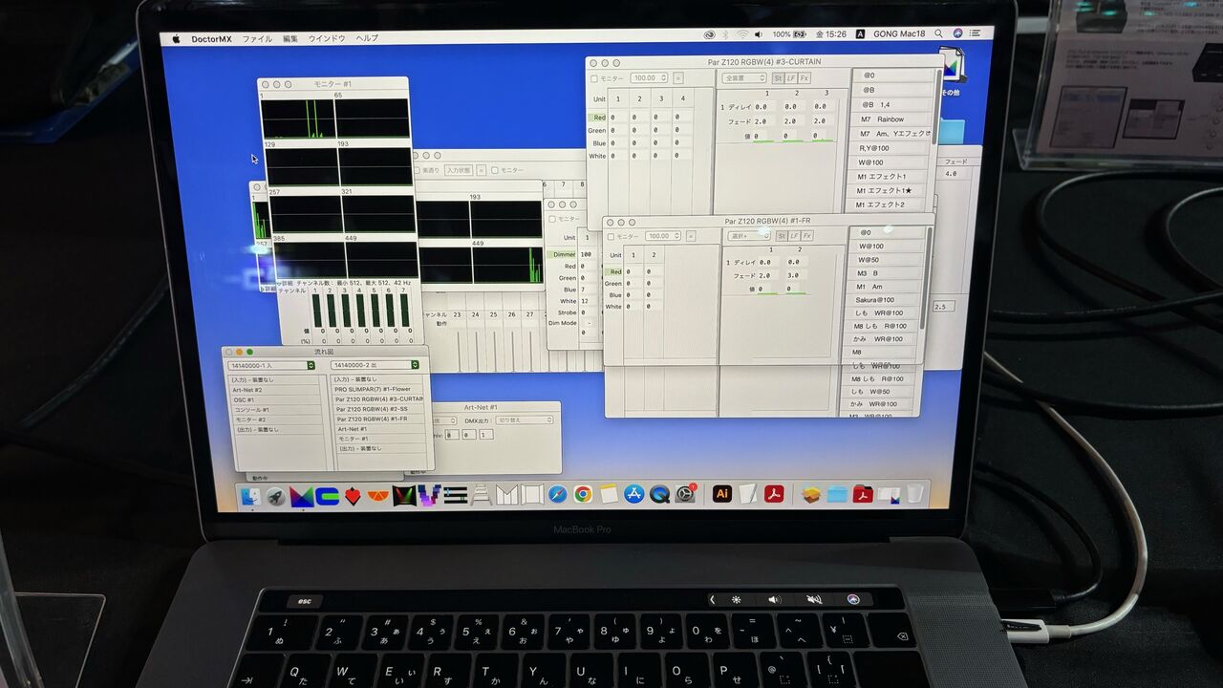1223x688 pixels.
Task: Open the purple V app in dock
Action: 429,495
